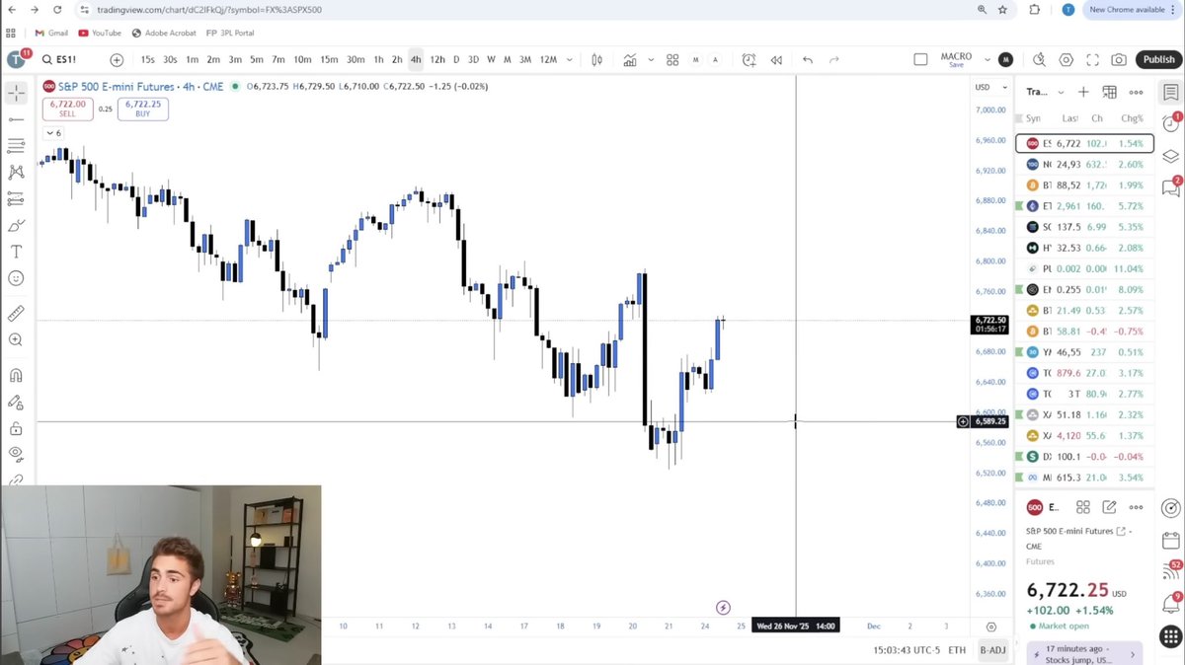Enter fullscreen mode icon
Viewport: 1185px width, 665px height.
pos(1092,59)
